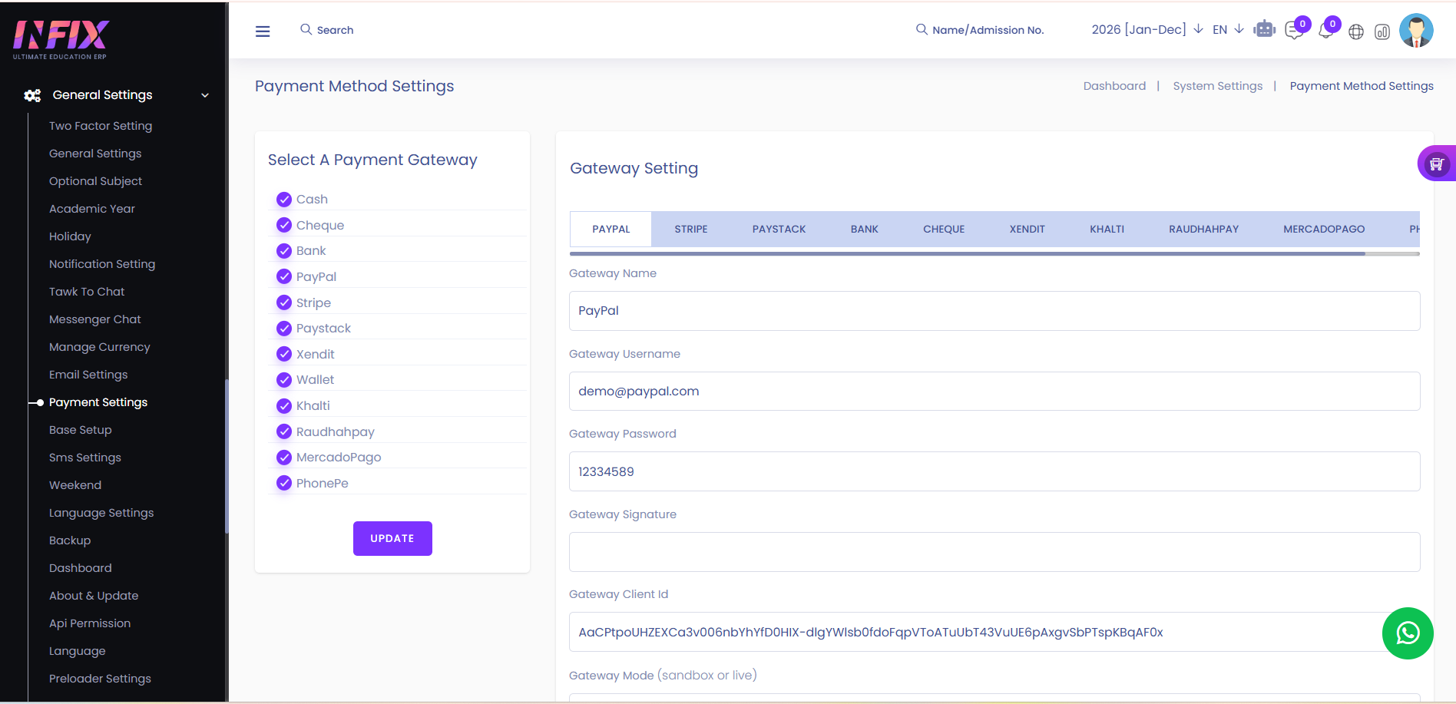The image size is (1456, 704).
Task: Open Holiday in sidebar
Action: point(70,236)
